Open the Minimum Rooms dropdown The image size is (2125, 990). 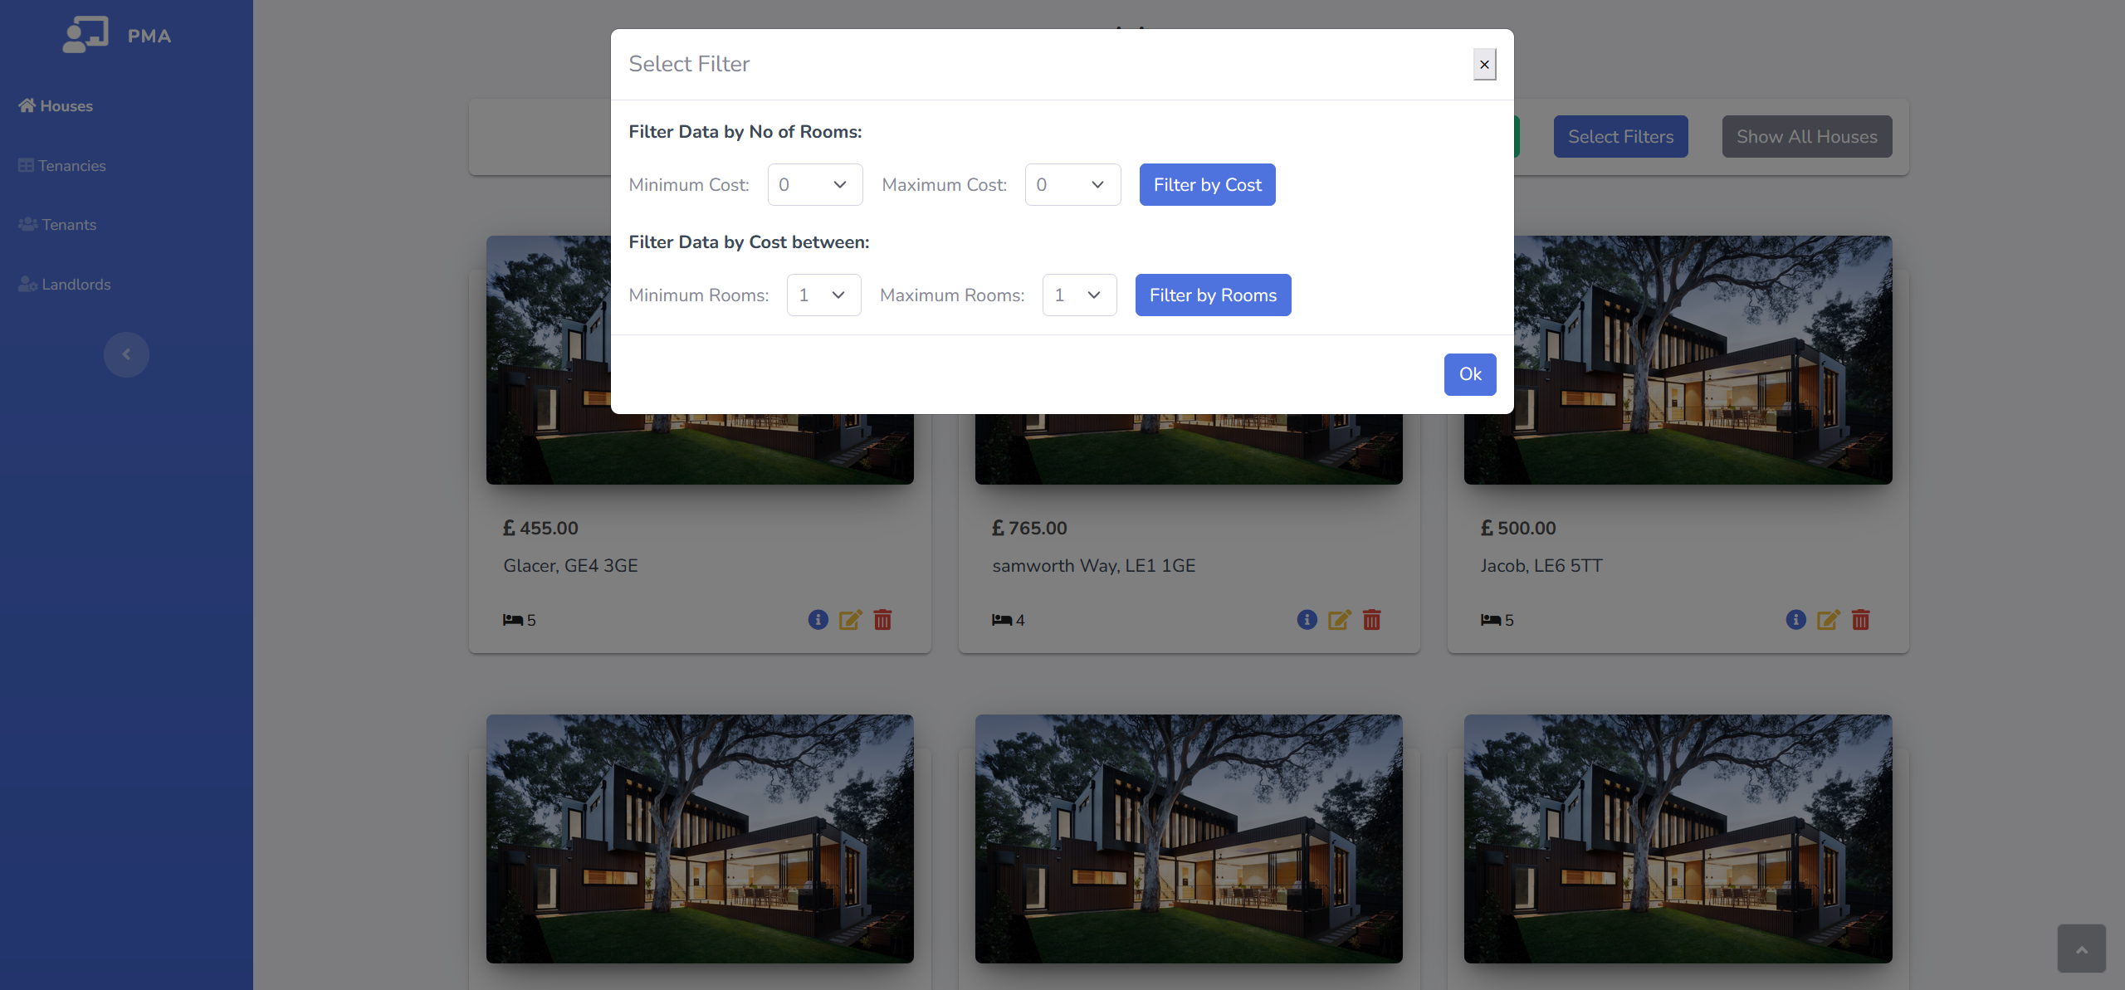(823, 295)
